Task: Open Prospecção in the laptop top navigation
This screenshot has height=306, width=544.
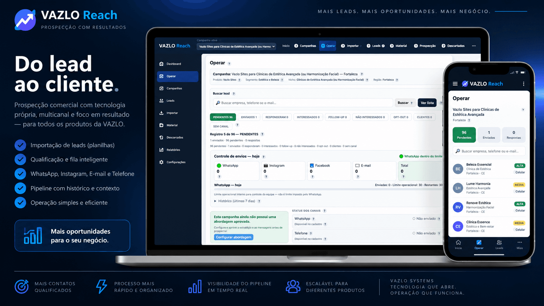Action: [425, 46]
